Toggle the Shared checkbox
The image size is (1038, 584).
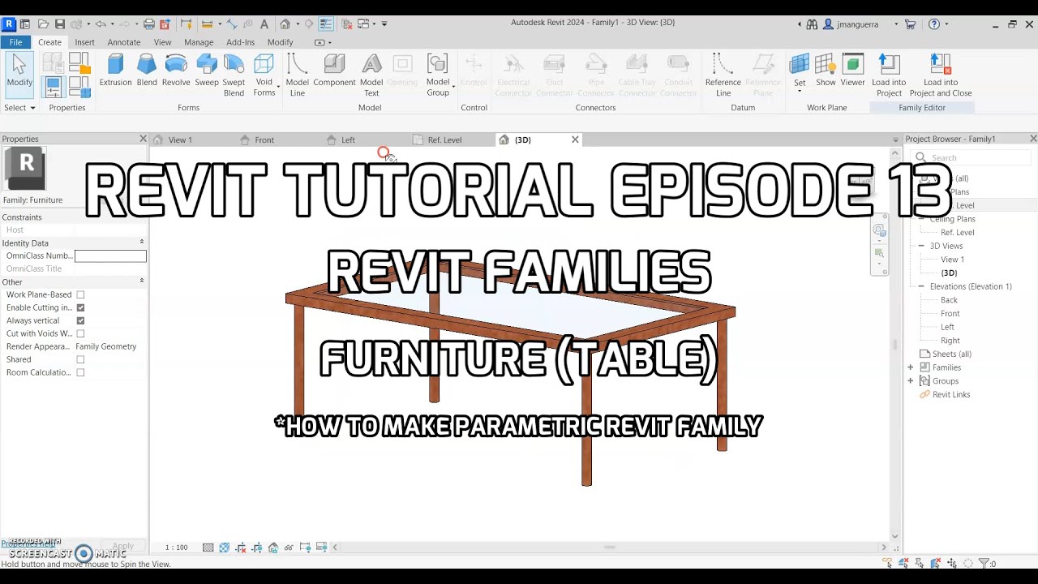pyautogui.click(x=80, y=359)
